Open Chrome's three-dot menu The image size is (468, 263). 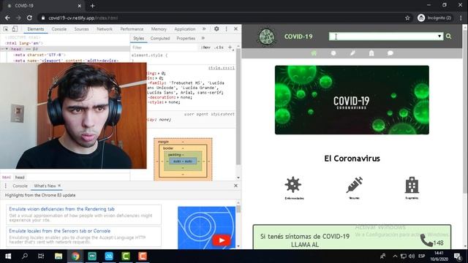point(461,18)
